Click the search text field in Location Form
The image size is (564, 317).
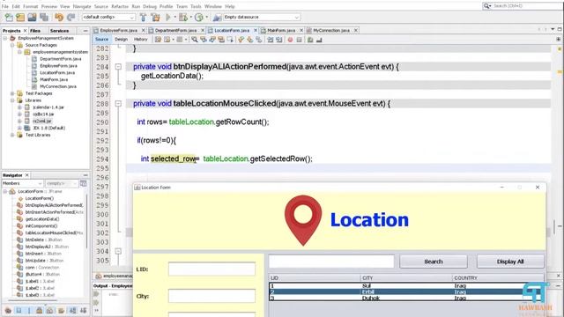coord(331,262)
